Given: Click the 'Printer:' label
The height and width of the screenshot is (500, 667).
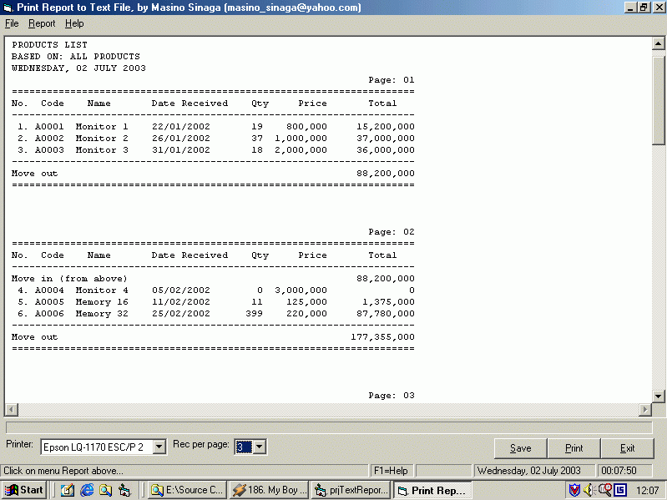Looking at the screenshot, I should pyautogui.click(x=19, y=444).
